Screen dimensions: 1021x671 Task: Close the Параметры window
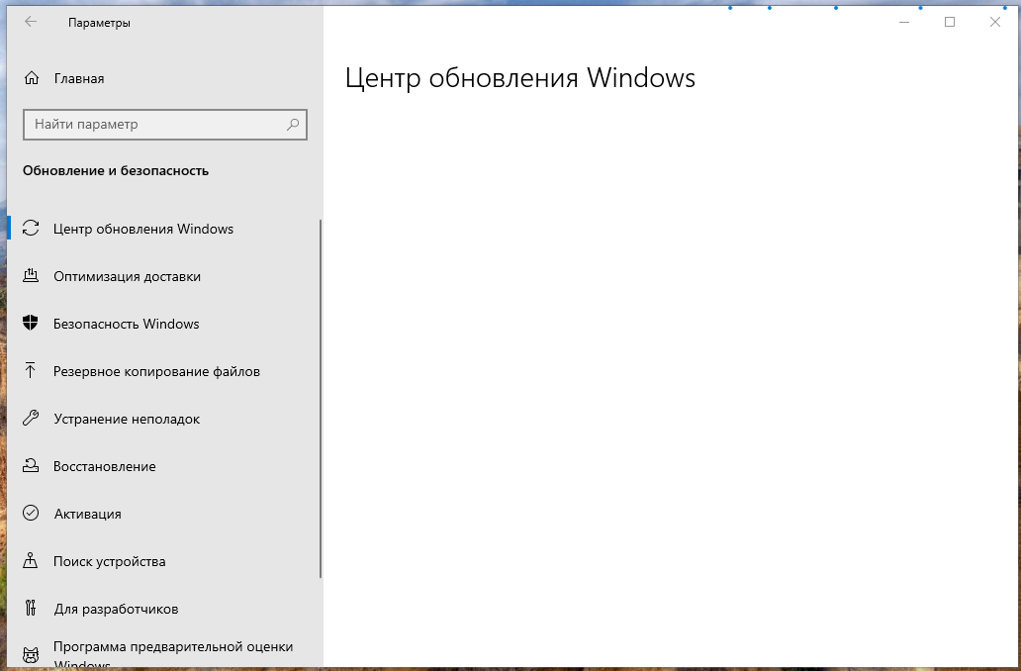coord(995,22)
